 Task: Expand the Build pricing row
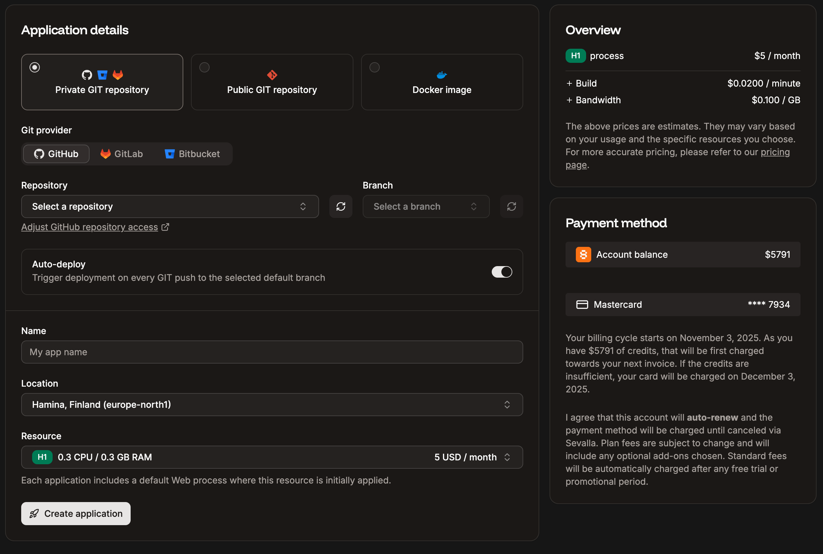569,83
